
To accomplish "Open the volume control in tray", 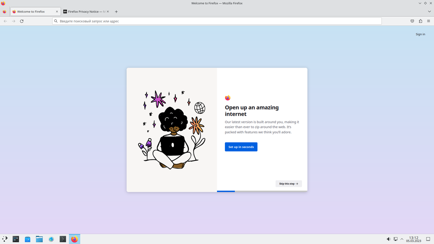I will tap(389, 239).
